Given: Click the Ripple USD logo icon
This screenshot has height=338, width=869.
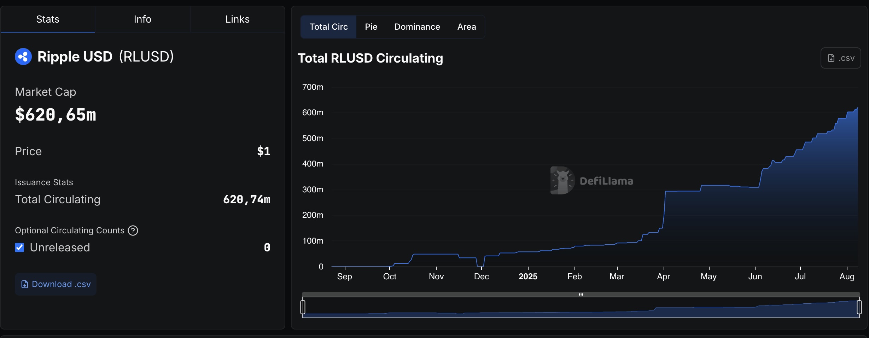Looking at the screenshot, I should [x=23, y=57].
